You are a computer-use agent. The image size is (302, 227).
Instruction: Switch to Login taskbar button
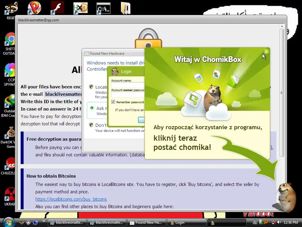186,223
